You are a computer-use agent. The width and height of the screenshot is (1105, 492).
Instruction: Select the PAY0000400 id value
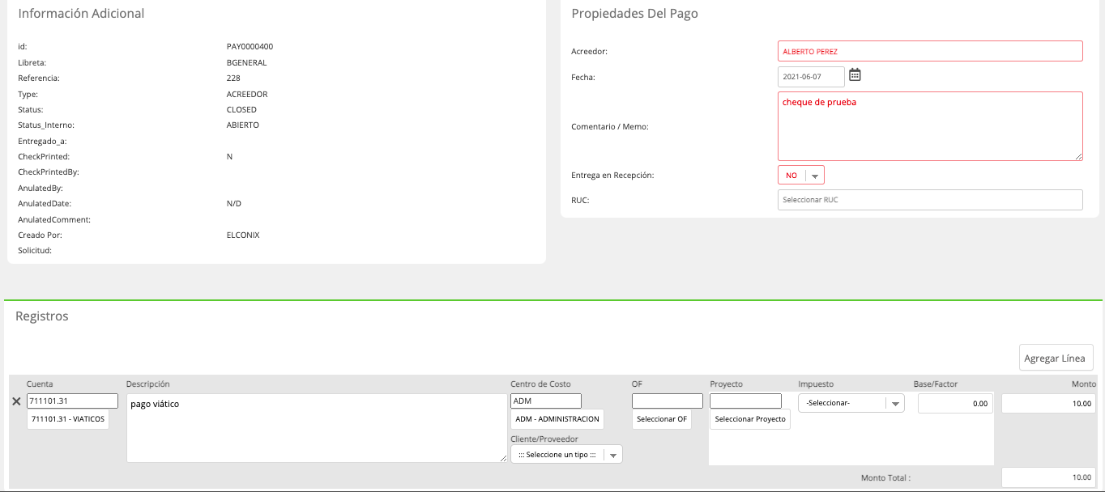pos(250,47)
